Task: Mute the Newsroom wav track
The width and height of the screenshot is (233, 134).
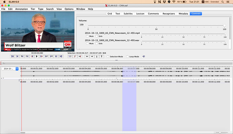Action: (87, 44)
